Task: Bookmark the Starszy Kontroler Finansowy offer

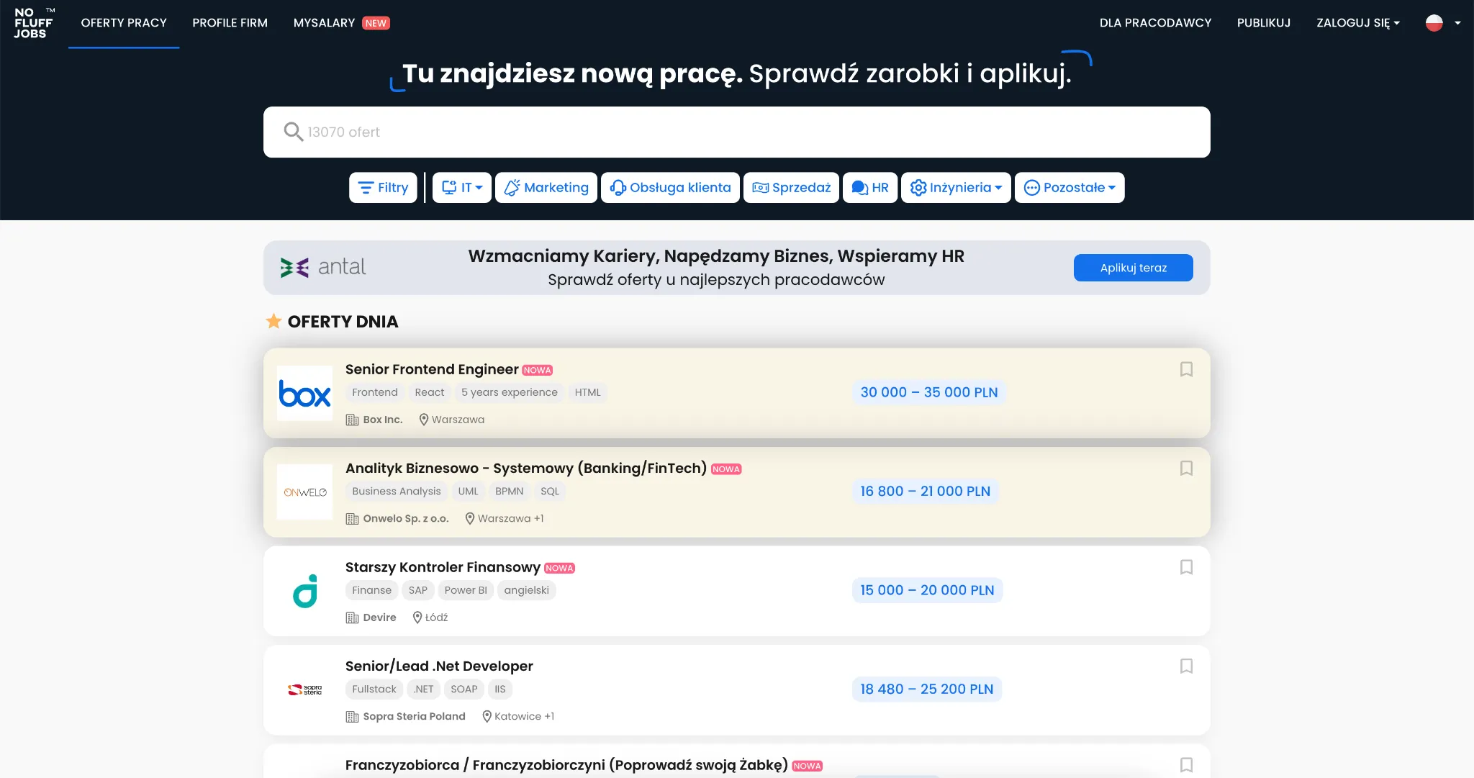Action: click(1186, 567)
